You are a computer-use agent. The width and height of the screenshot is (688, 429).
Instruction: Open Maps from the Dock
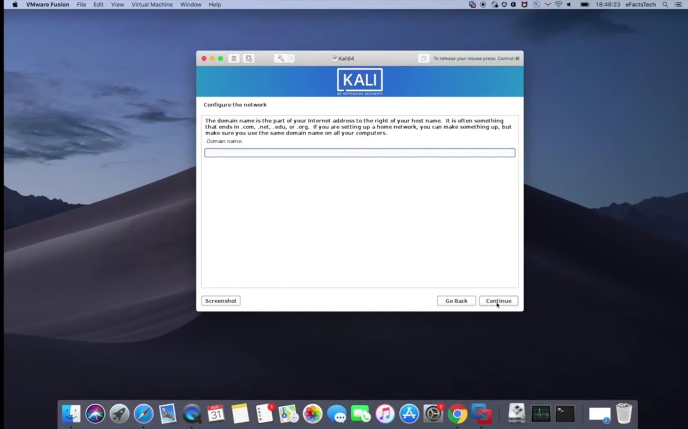tap(288, 414)
